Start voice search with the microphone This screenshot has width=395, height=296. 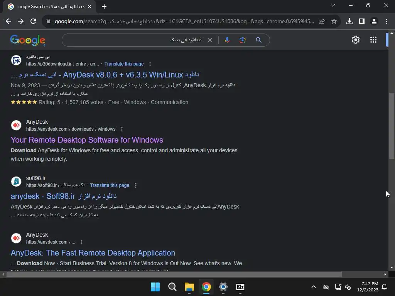tap(227, 40)
